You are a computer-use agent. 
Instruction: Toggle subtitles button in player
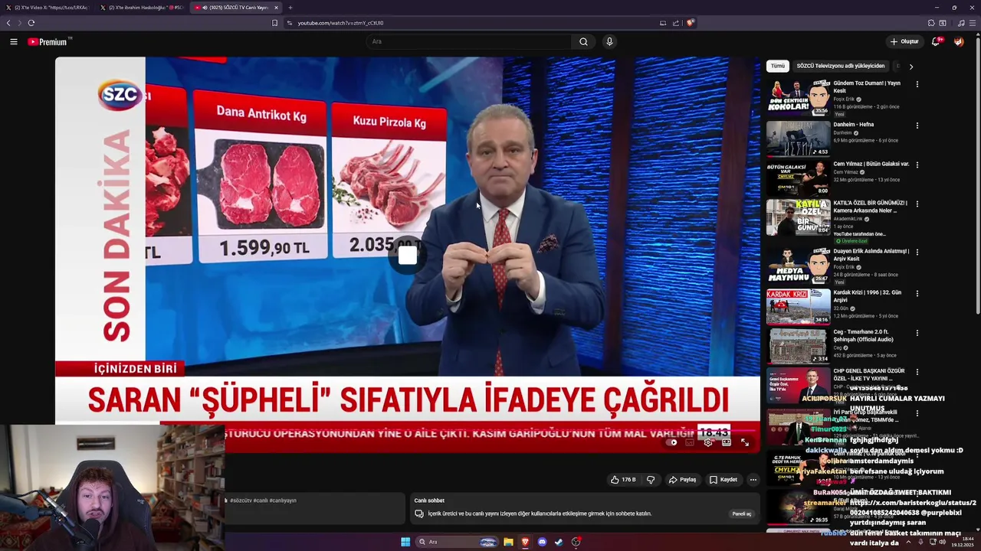click(690, 442)
